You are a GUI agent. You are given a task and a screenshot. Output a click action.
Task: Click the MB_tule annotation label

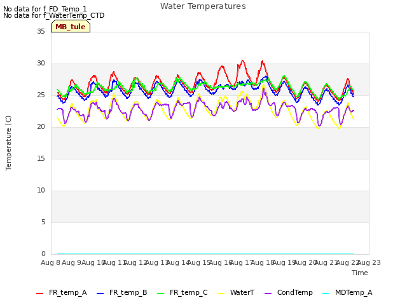click(x=71, y=27)
